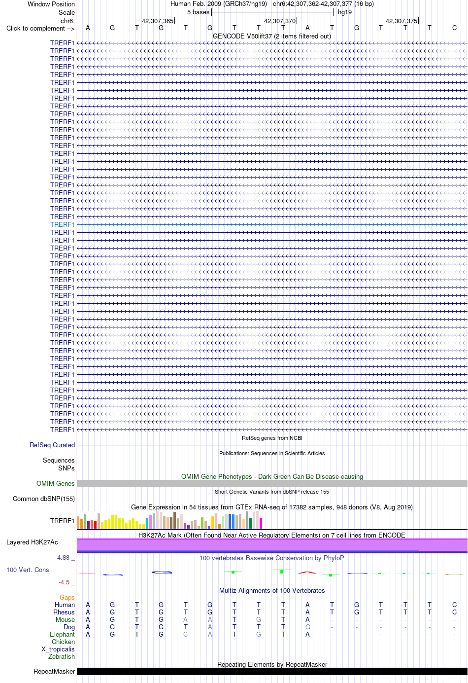Click 'Publications: Sequences in Scientific Articles' title
The width and height of the screenshot is (468, 683).
pyautogui.click(x=272, y=453)
